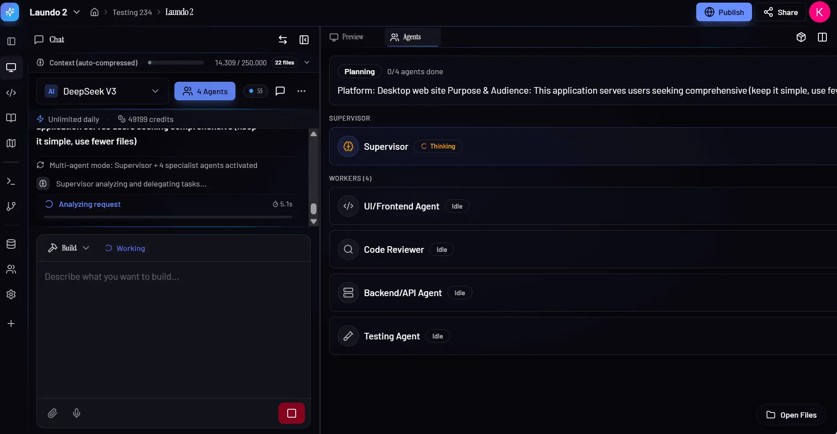The height and width of the screenshot is (434, 837).
Task: Click the Supervisor Thinking status badge
Action: 438,146
